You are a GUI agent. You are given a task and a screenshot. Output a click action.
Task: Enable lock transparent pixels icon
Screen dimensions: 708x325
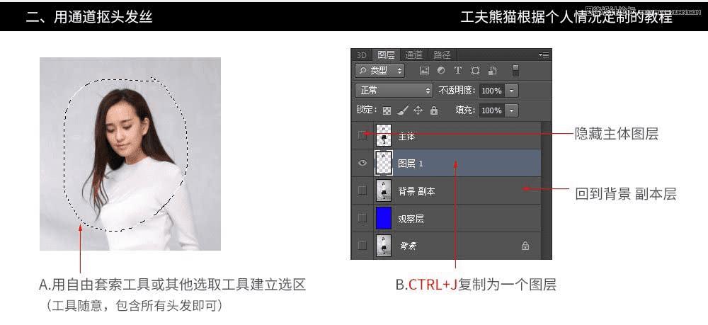pyautogui.click(x=387, y=110)
